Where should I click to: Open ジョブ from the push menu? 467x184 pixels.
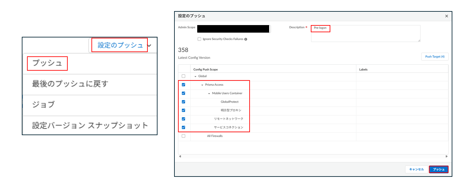(x=43, y=105)
